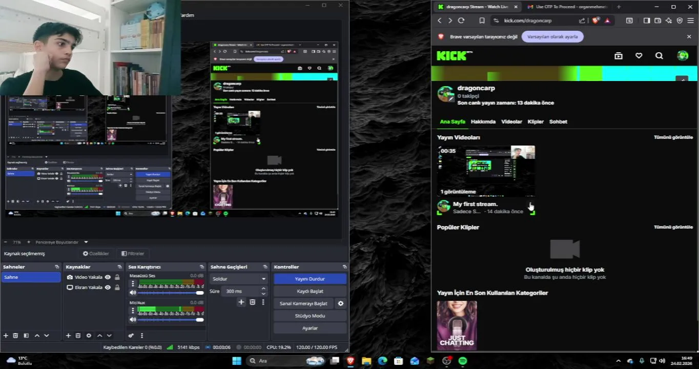The height and width of the screenshot is (369, 699).
Task: Pop out Ses Karıştırıcı dock panel
Action: [x=202, y=267]
